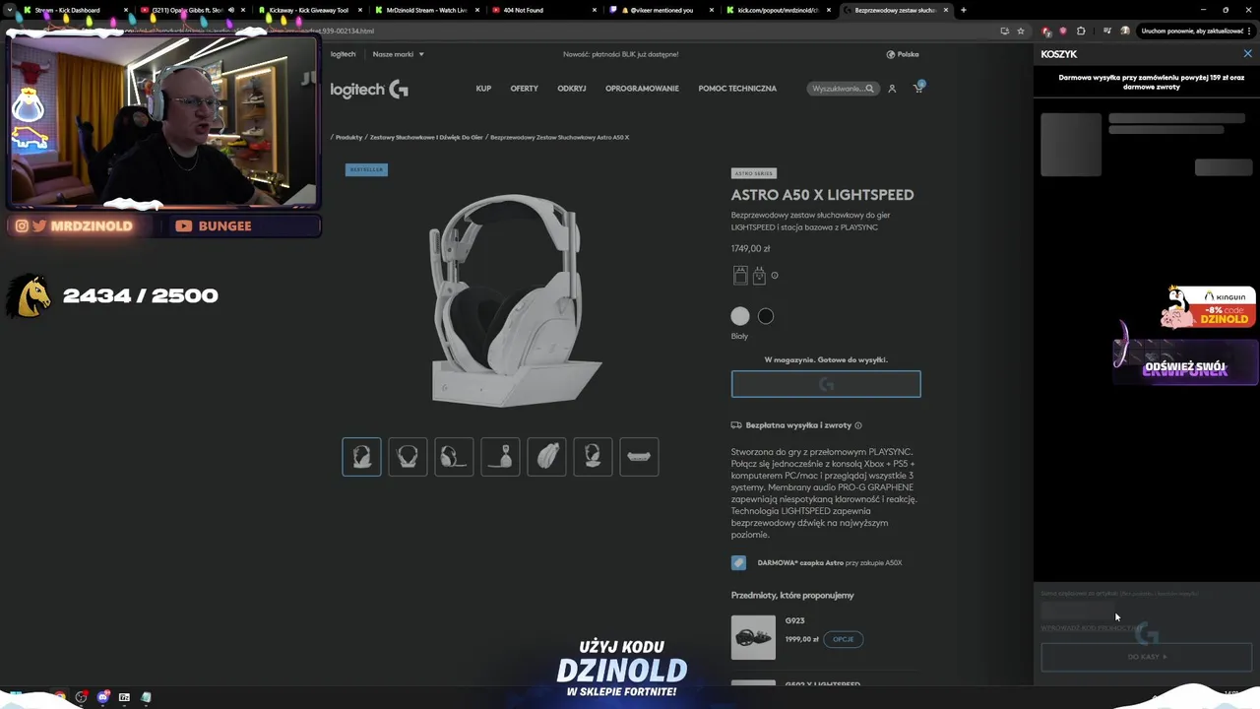The width and height of the screenshot is (1260, 709).
Task: Select the fourth product thumbnail
Action: point(500,457)
